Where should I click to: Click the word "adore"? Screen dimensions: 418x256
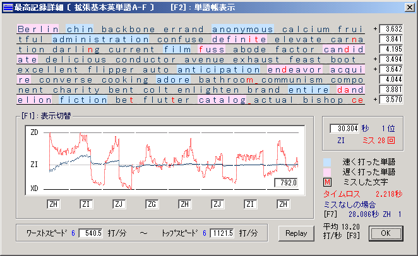[173, 80]
